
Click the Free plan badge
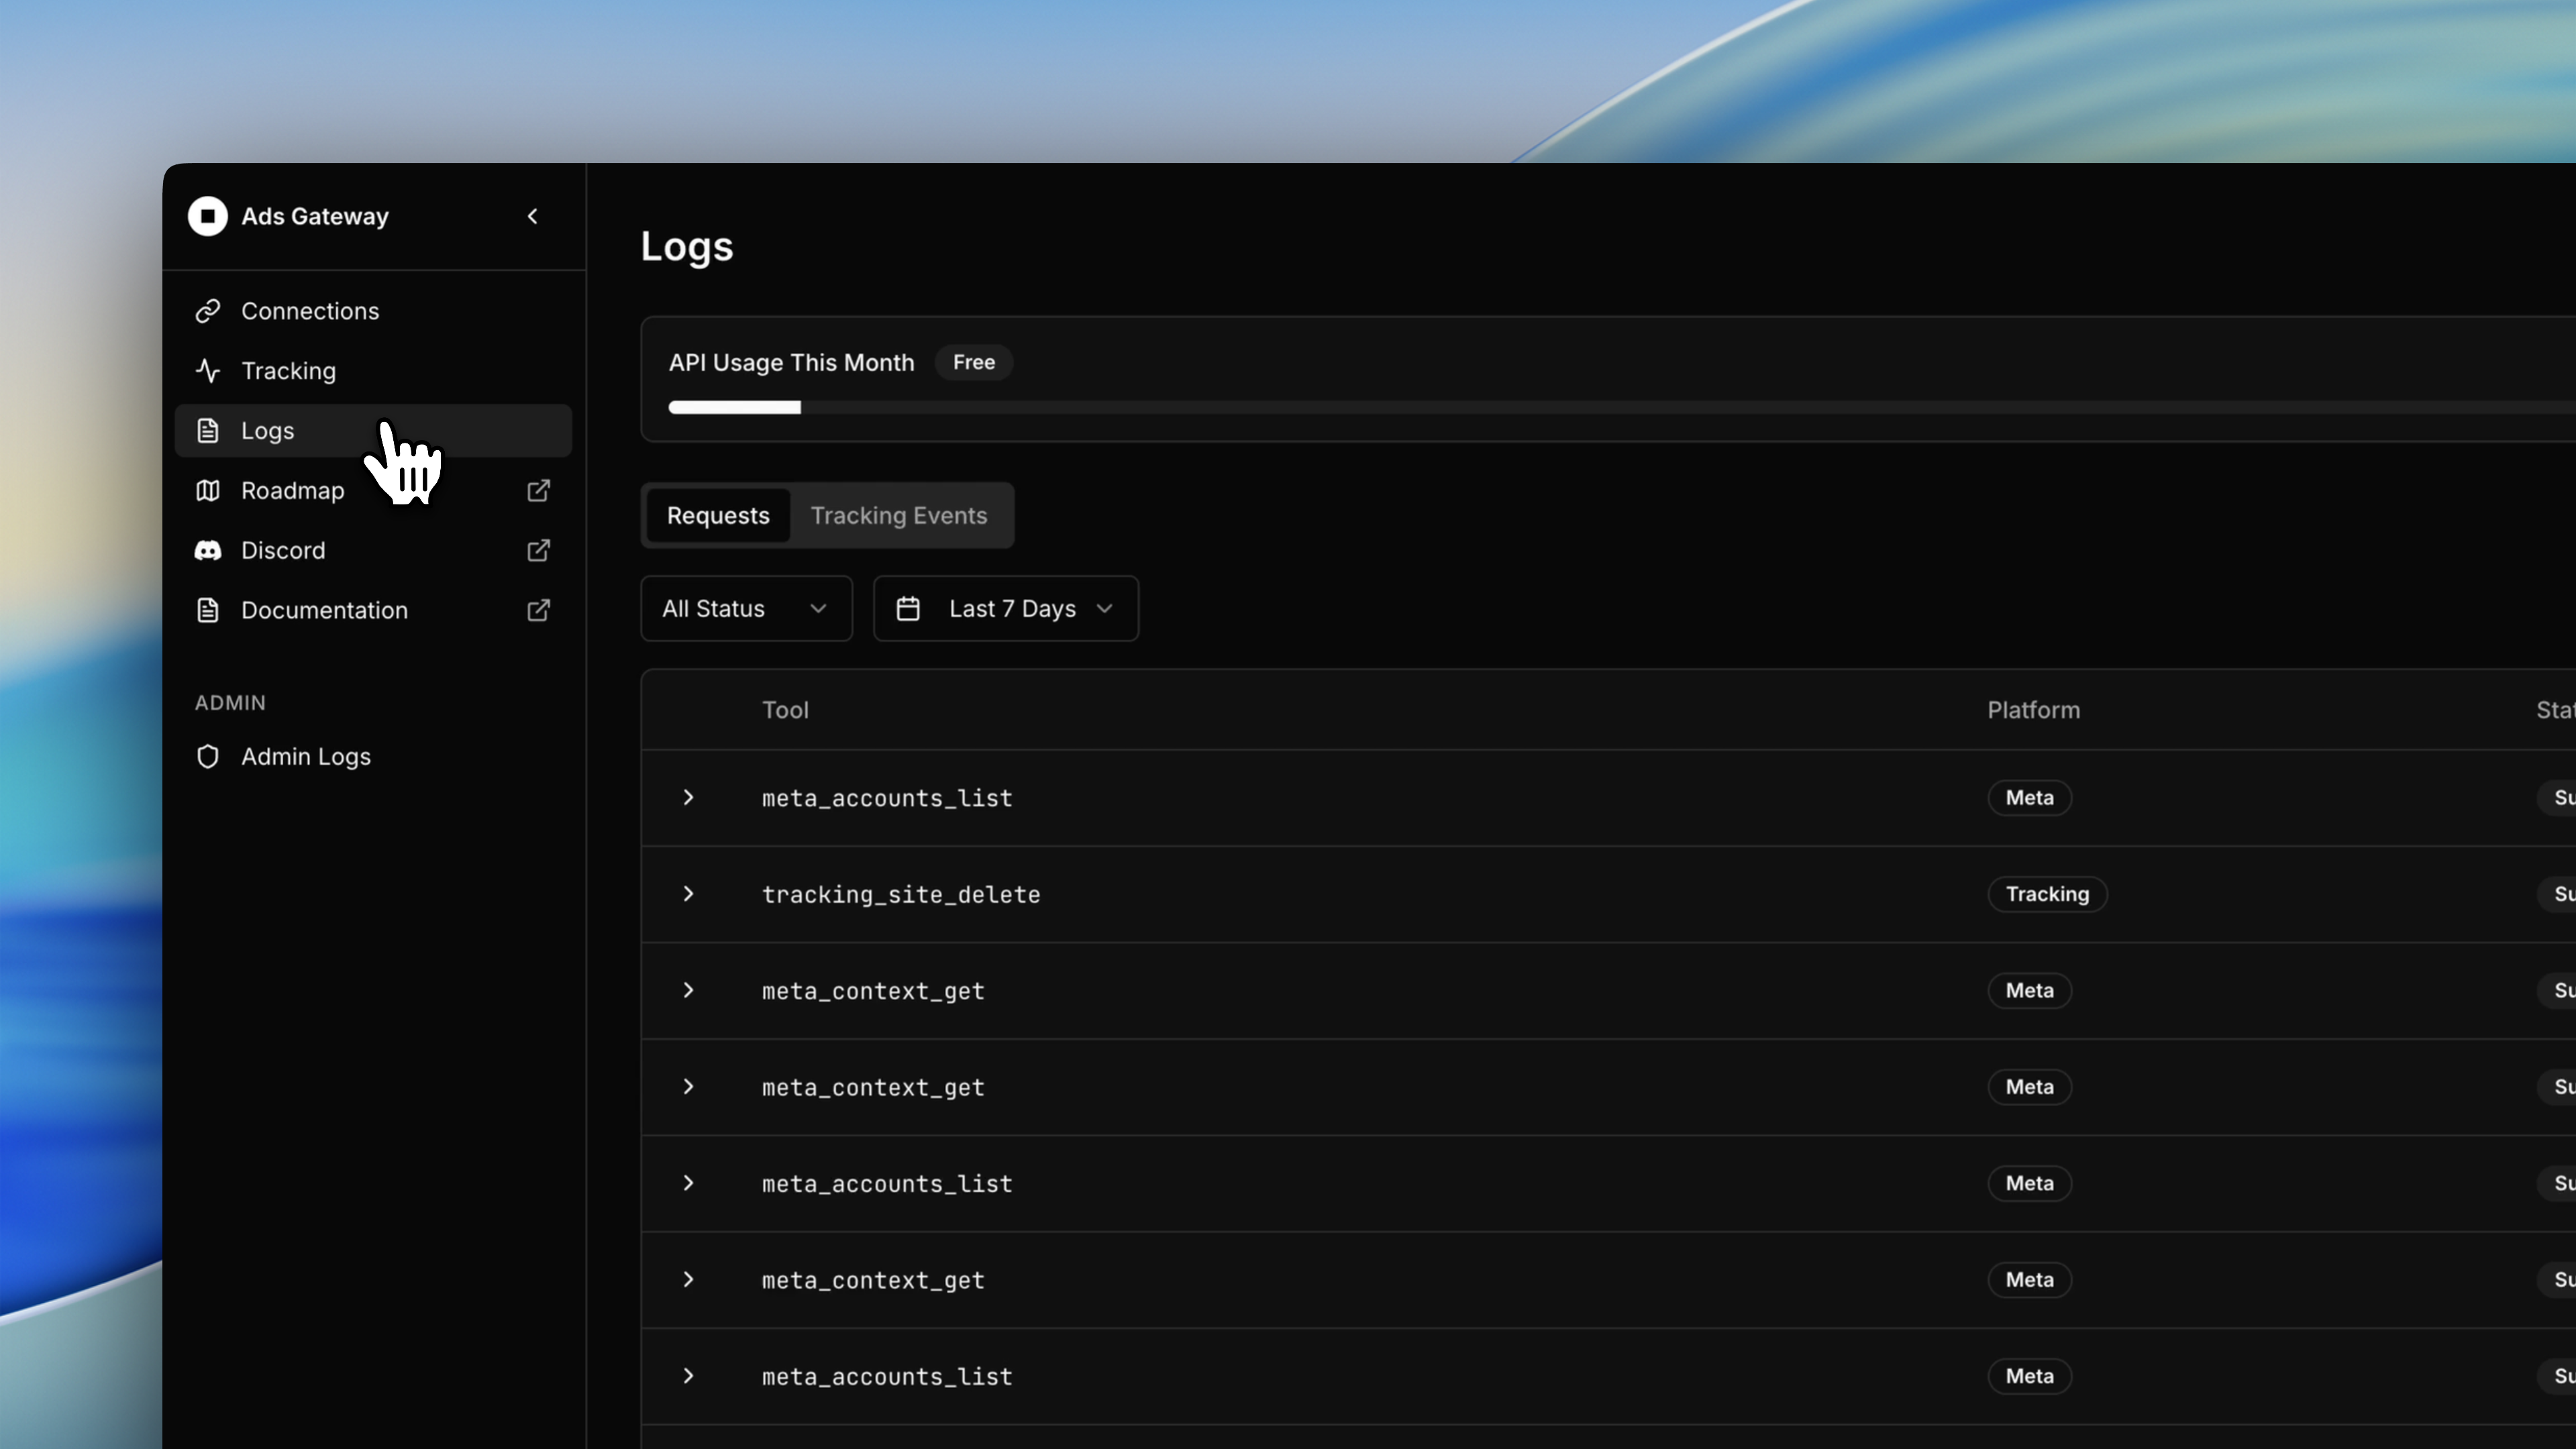(973, 362)
